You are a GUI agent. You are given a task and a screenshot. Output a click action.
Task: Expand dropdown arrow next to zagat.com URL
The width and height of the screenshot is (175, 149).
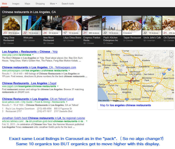58,86
